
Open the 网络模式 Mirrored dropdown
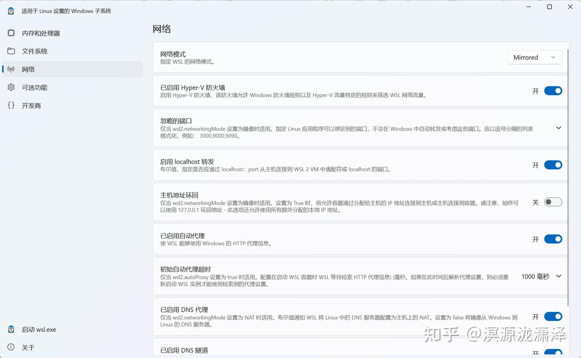535,57
